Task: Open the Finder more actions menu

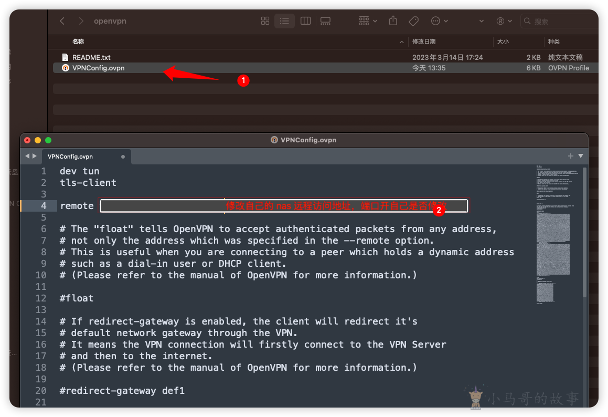Action: point(439,21)
